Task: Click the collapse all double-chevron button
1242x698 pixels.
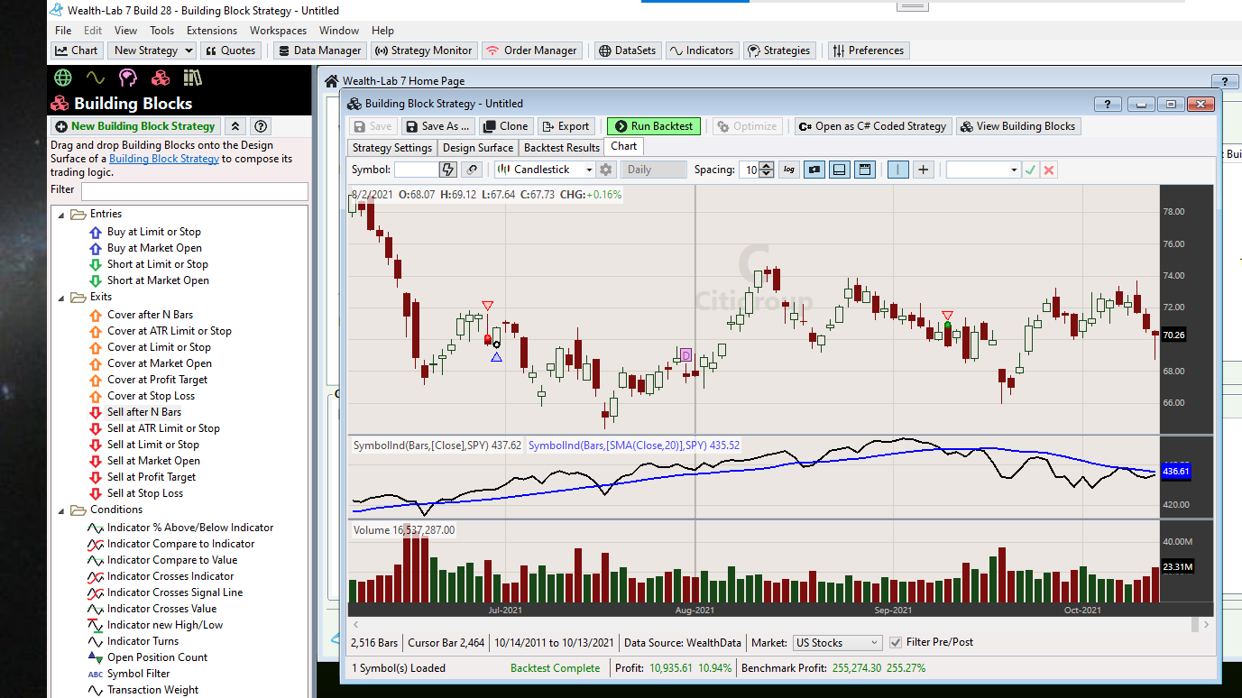Action: pos(235,126)
